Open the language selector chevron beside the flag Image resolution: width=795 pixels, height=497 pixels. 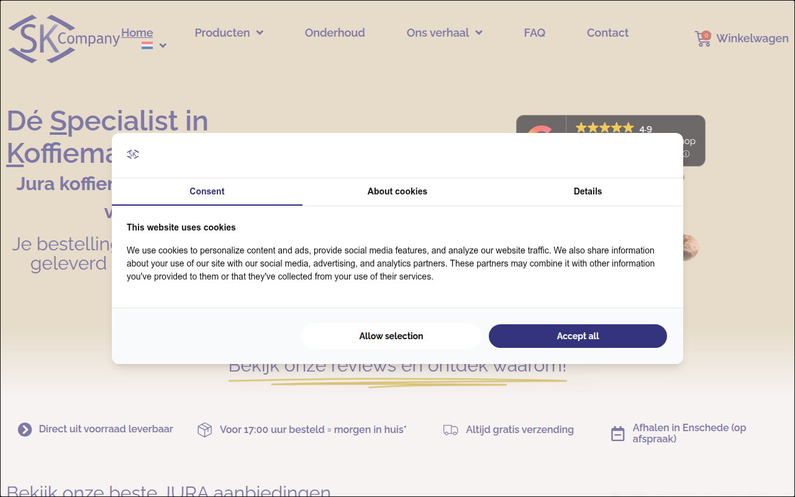163,45
